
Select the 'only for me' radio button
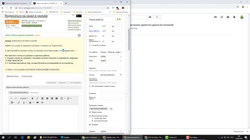tap(92, 118)
